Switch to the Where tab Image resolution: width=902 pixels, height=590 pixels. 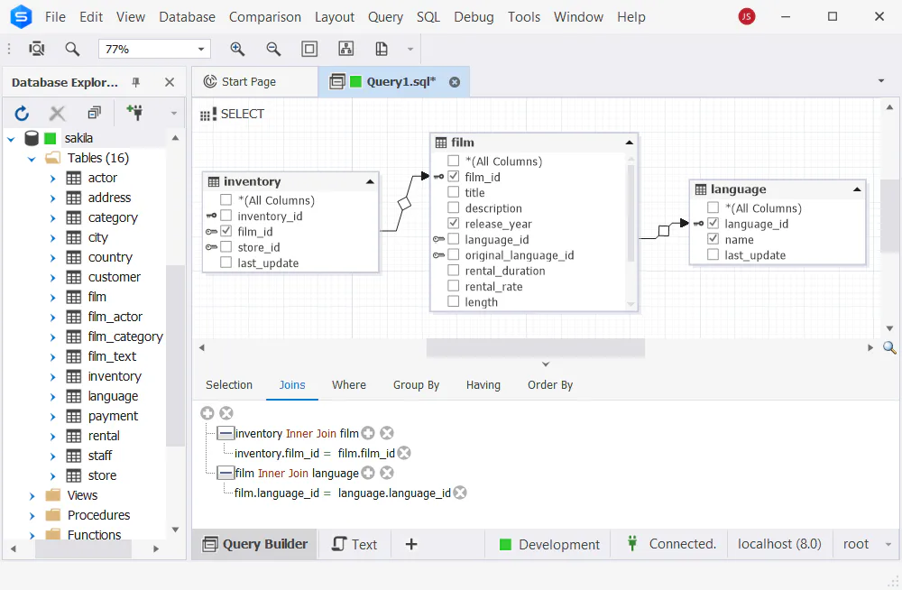pyautogui.click(x=348, y=384)
